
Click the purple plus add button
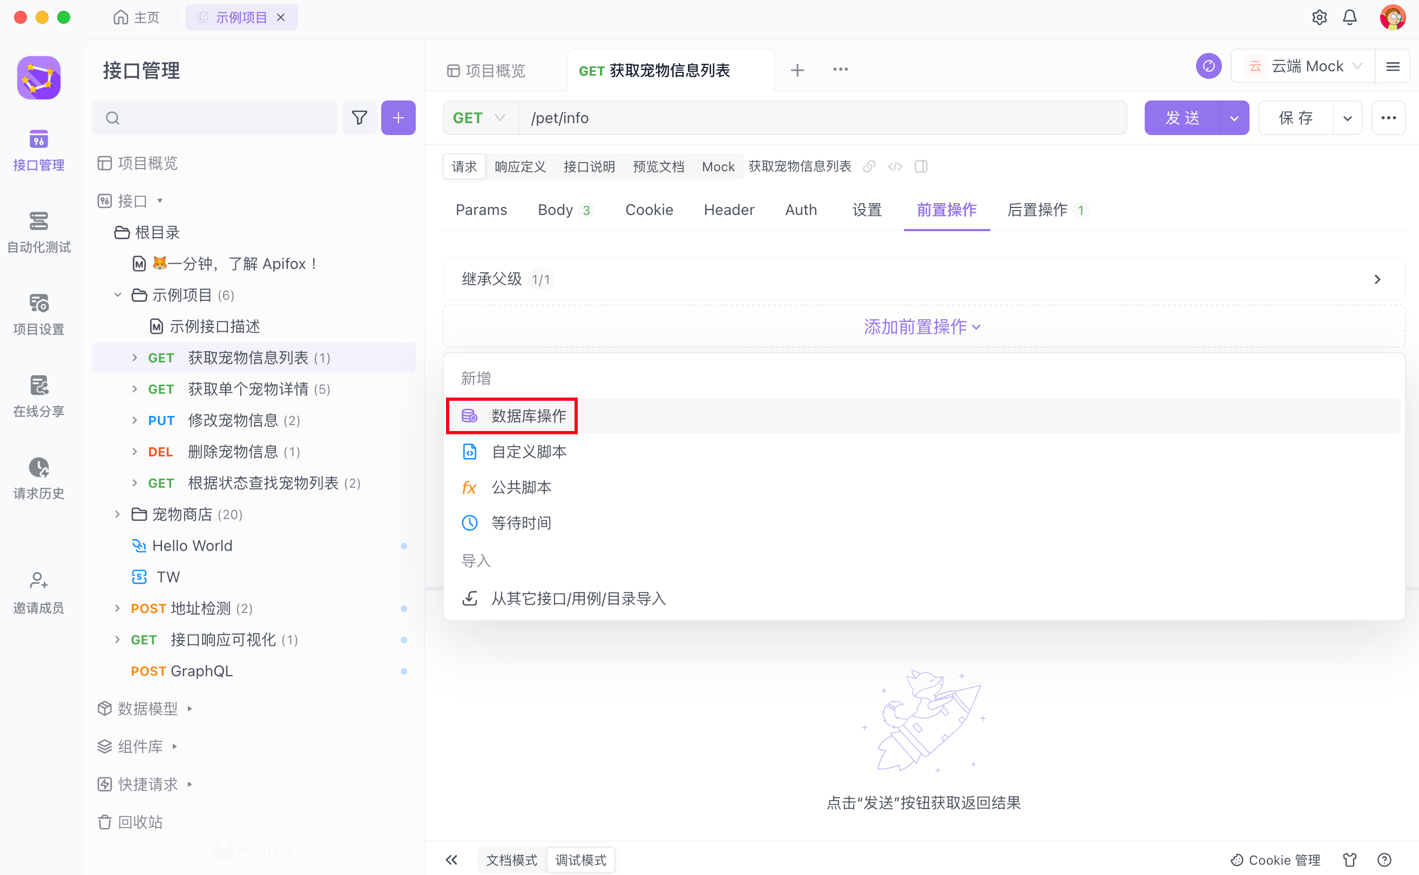tap(398, 118)
